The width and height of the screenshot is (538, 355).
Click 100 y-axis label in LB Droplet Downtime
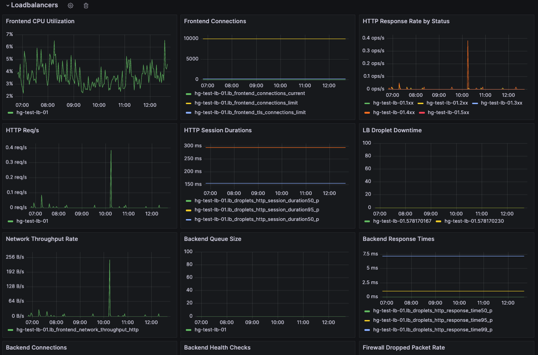(x=367, y=143)
